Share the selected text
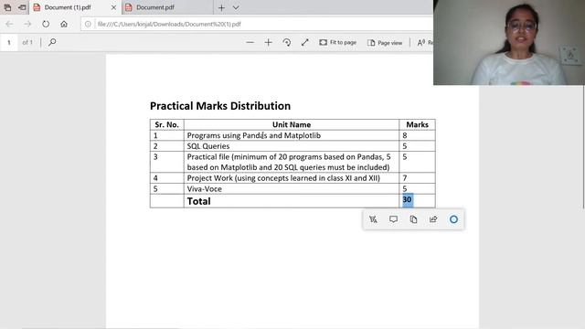This screenshot has height=329, width=585. (x=433, y=219)
